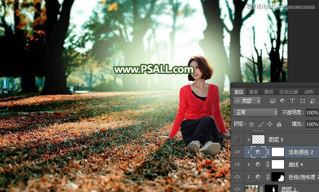Filter layers by type (T) icon

292,101
